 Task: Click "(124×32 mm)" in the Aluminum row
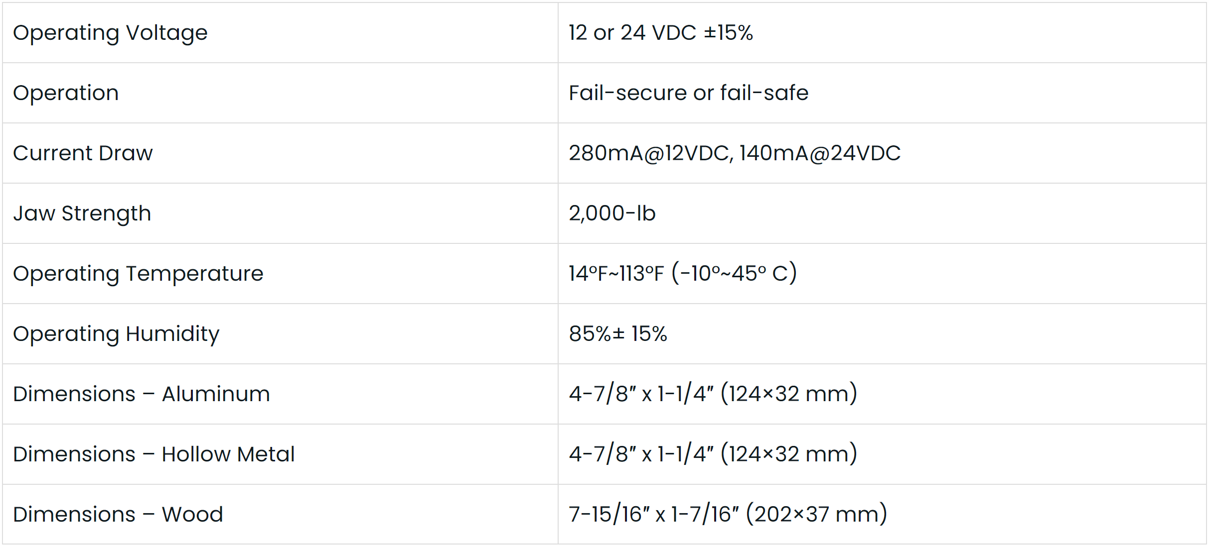click(x=789, y=394)
